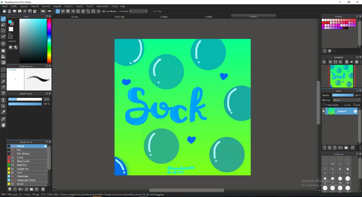Click the new layer icon in Layer panel

click(x=325, y=147)
